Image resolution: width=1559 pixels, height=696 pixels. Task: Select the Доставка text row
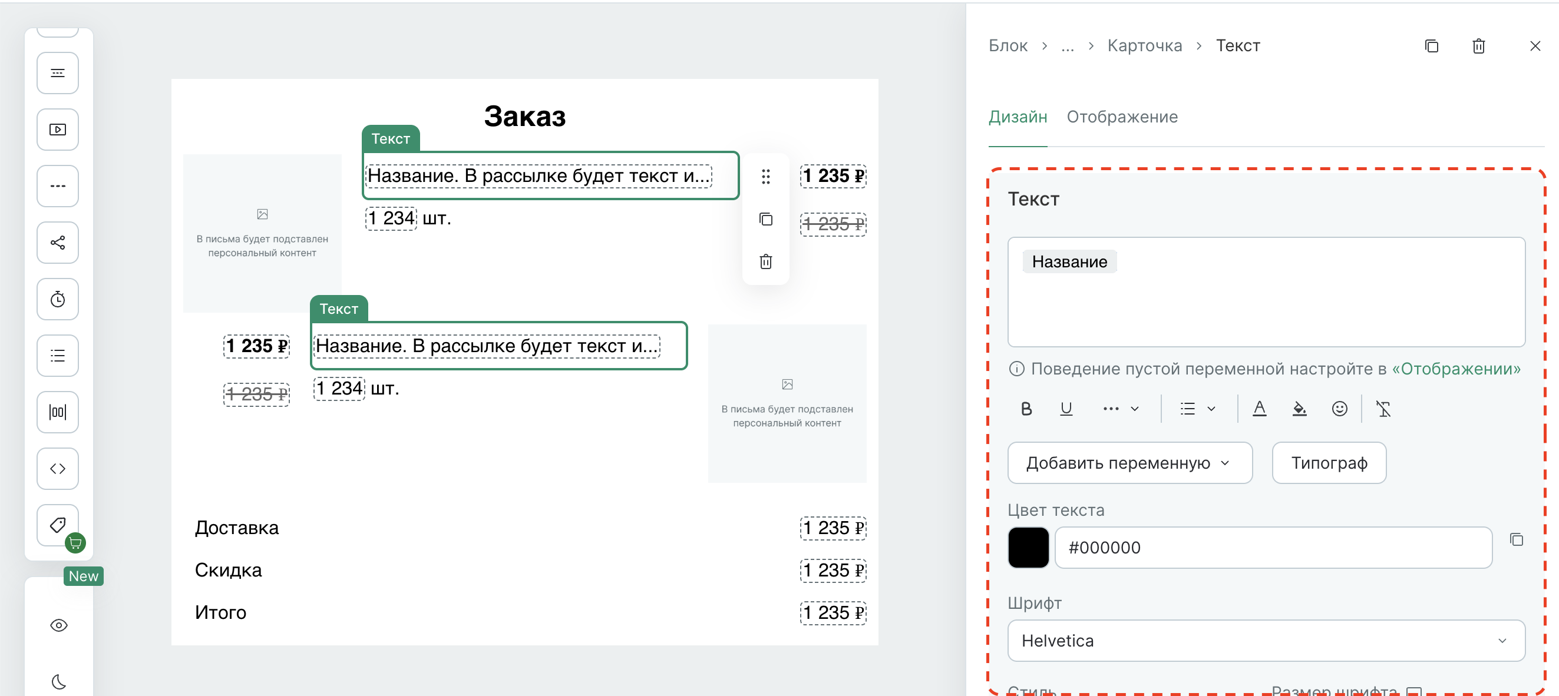point(237,528)
